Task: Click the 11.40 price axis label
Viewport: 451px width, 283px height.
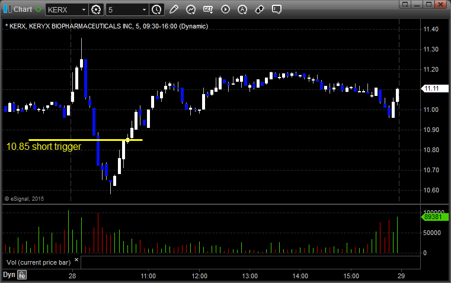Action: (x=431, y=29)
